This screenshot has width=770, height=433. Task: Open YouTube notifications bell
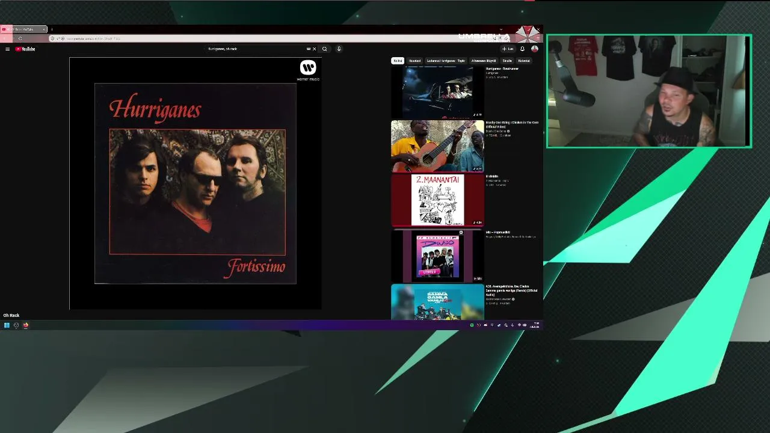coord(522,49)
